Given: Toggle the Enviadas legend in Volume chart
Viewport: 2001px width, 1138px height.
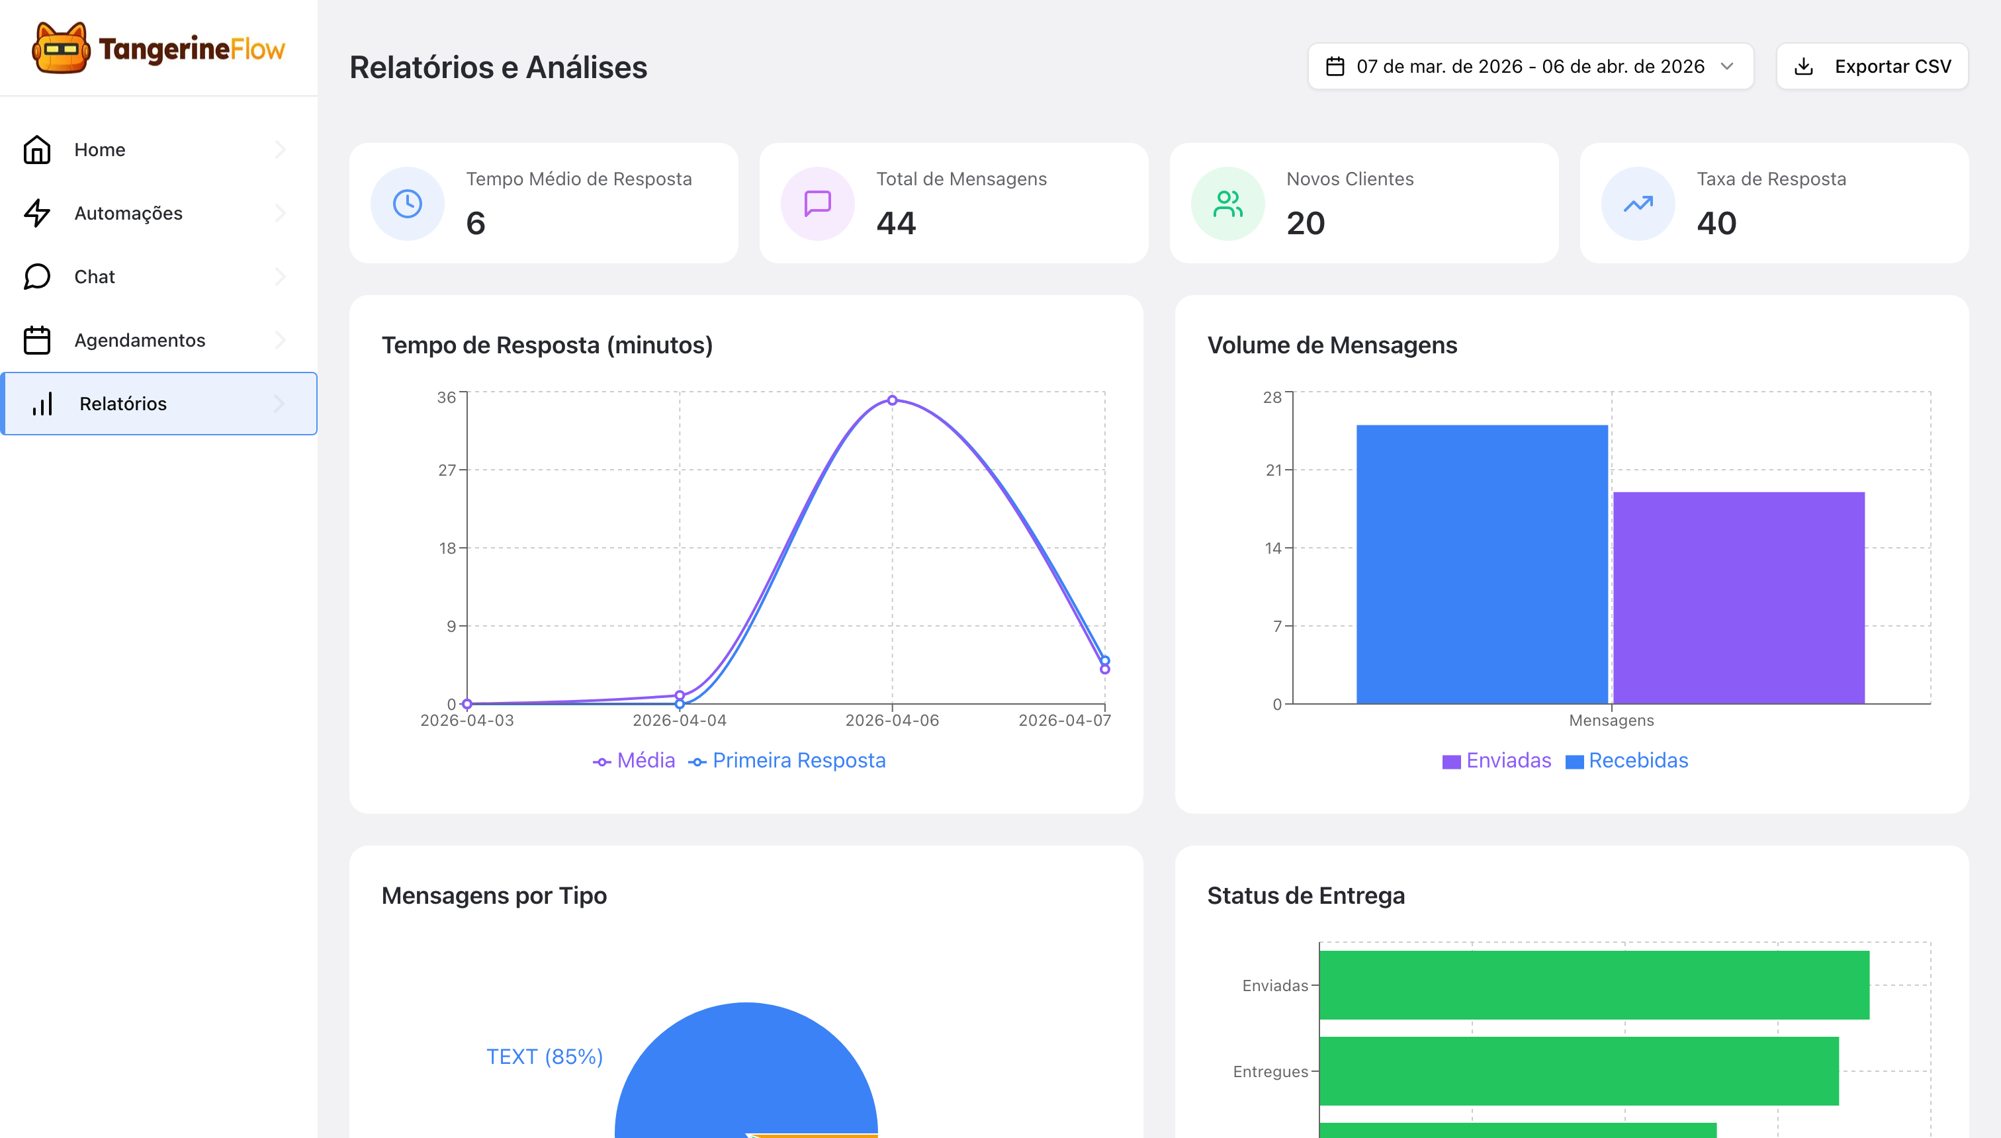Looking at the screenshot, I should click(1497, 760).
